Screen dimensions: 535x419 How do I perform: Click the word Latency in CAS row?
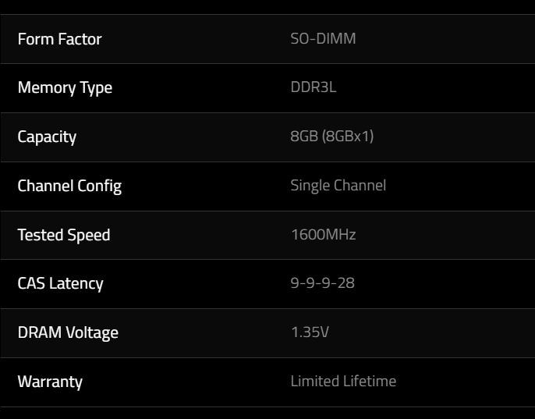point(76,284)
